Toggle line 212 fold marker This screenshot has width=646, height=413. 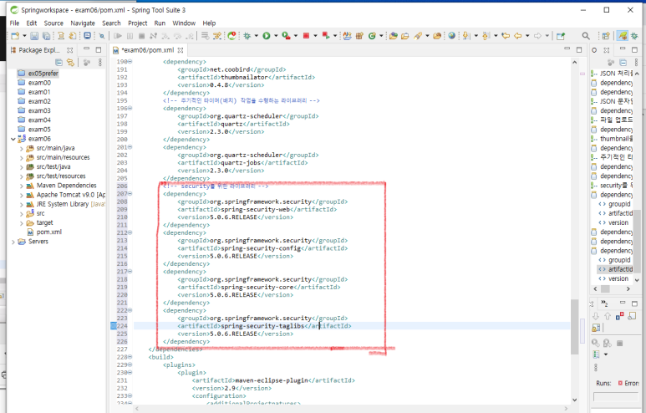point(130,232)
